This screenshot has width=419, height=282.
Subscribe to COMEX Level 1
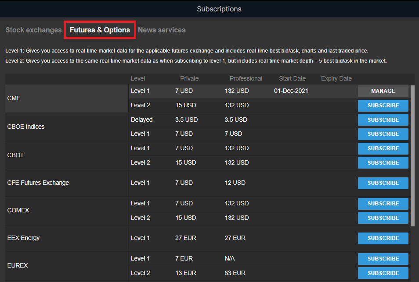click(x=383, y=204)
